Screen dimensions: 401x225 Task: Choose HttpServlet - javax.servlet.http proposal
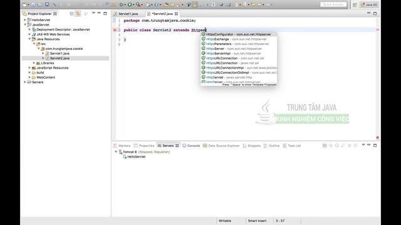pyautogui.click(x=239, y=77)
